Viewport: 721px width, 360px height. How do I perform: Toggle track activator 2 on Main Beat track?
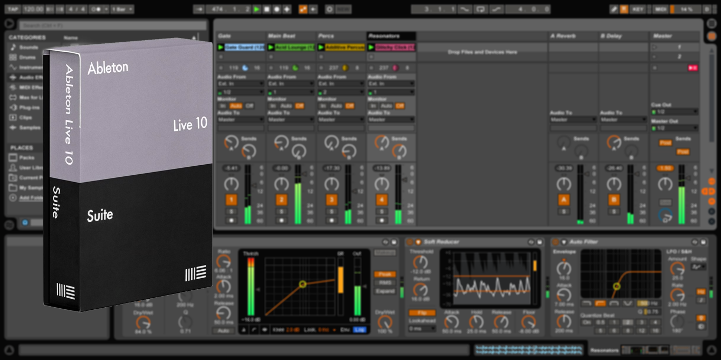pos(281,200)
